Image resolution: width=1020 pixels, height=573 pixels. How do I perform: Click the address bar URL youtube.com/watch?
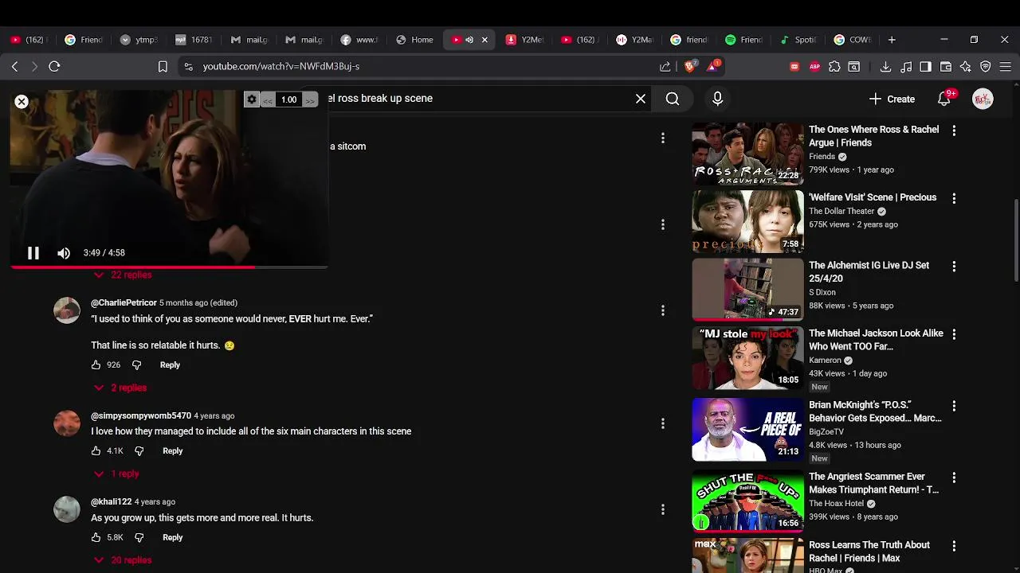tap(280, 67)
